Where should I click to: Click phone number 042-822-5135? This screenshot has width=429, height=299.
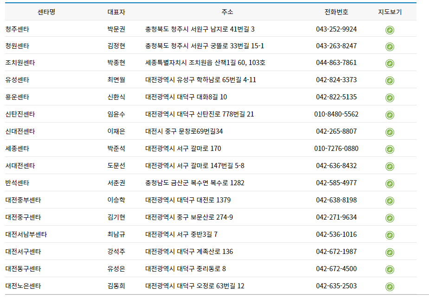tap(336, 97)
